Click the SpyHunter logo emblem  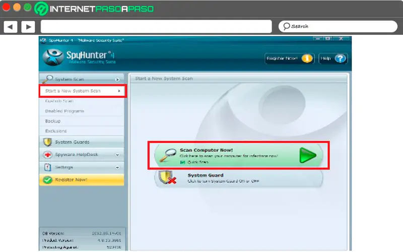coord(53,57)
